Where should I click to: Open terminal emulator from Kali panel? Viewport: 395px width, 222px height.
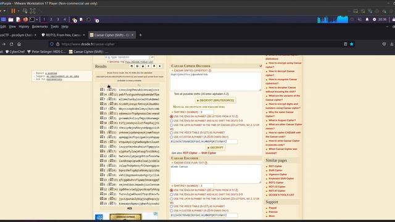pyautogui.click(x=32, y=19)
